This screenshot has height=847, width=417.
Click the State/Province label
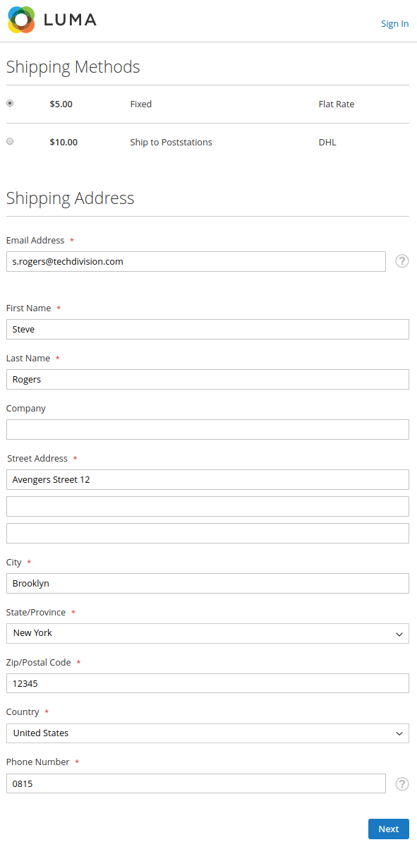[36, 612]
